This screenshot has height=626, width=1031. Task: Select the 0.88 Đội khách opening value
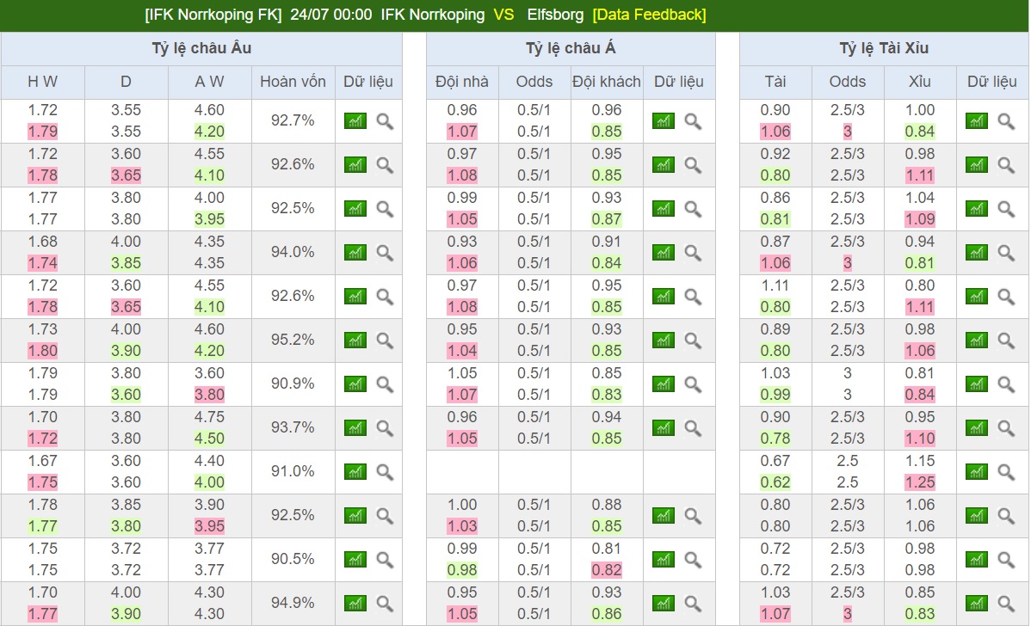pos(606,505)
